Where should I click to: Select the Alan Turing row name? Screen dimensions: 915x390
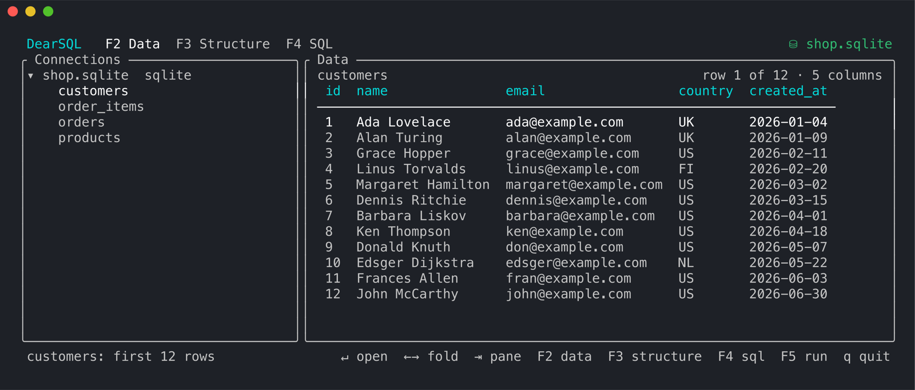click(x=399, y=138)
